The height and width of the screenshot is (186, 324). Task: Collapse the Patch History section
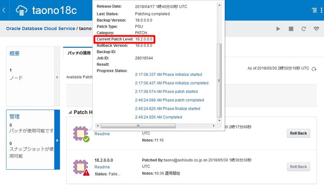(x=70, y=112)
